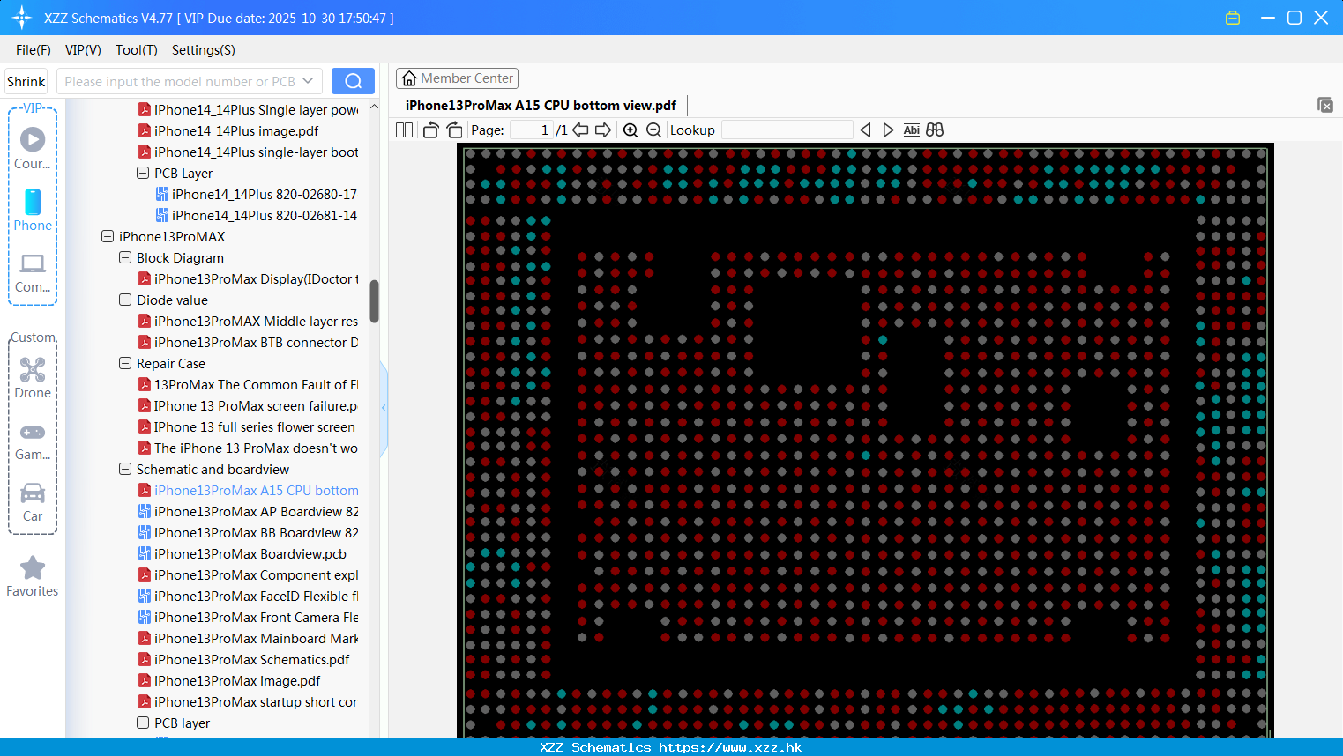Viewport: 1343px width, 756px height.
Task: Select iPhone13ProMax A15 CPU bottom view tab
Action: point(541,105)
